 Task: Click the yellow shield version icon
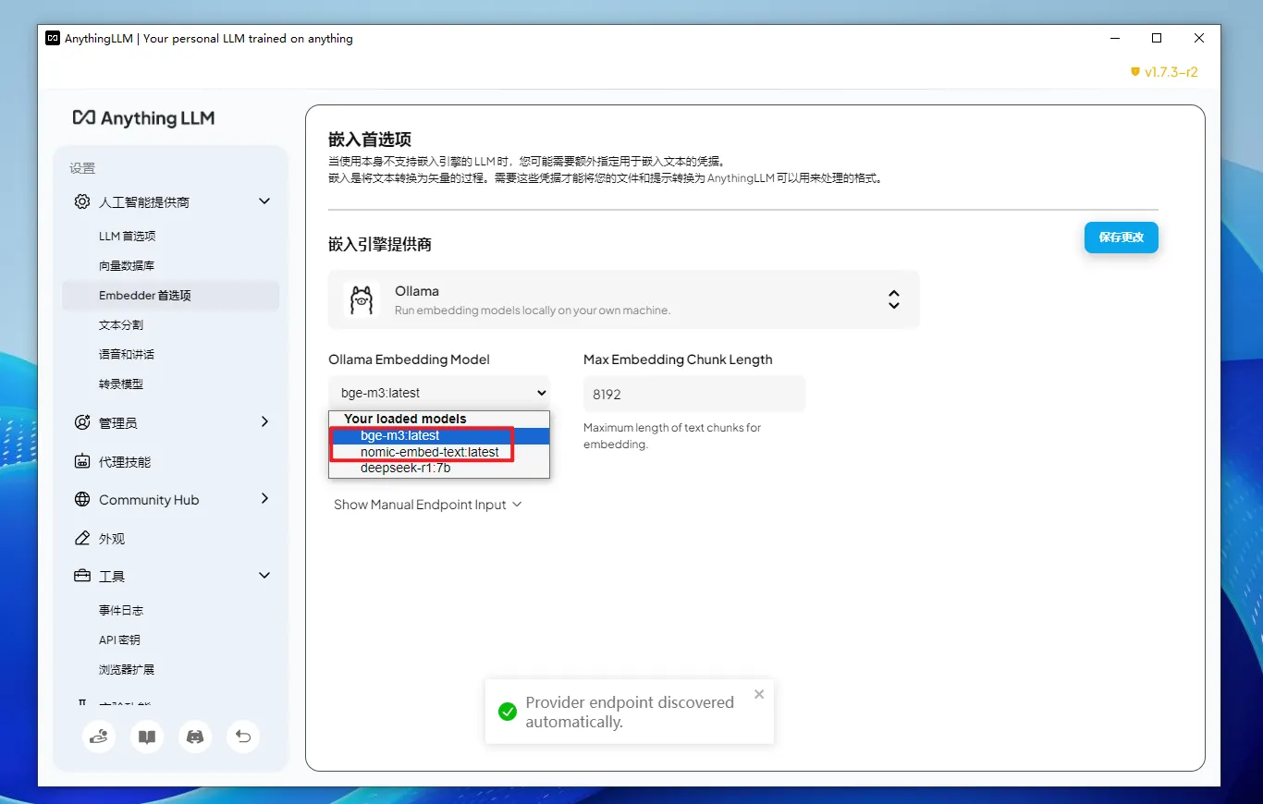pyautogui.click(x=1135, y=71)
